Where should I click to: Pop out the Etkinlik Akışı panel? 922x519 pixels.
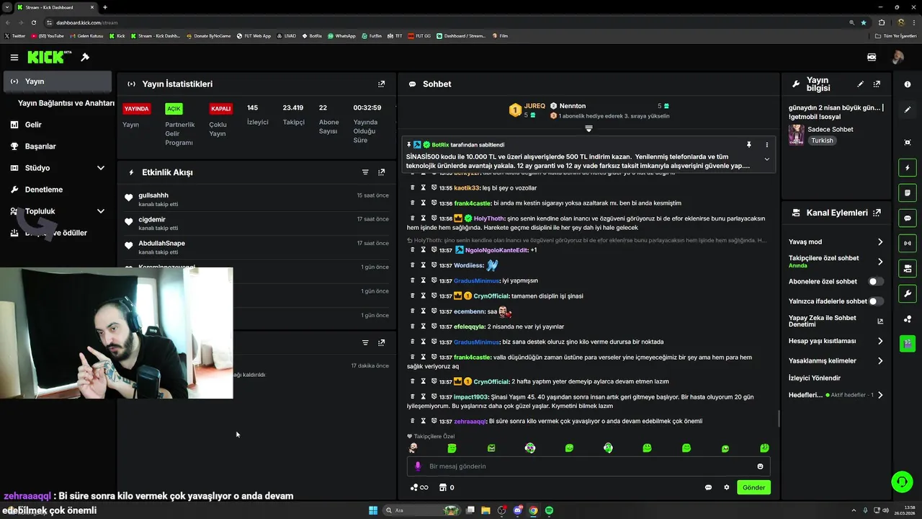tap(381, 172)
